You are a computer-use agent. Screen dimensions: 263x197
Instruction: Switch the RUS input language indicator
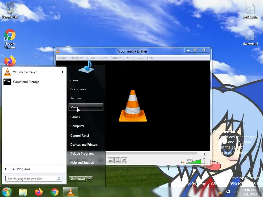(x=236, y=192)
